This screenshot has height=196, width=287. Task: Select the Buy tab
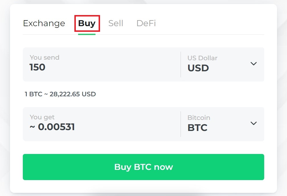coord(87,23)
